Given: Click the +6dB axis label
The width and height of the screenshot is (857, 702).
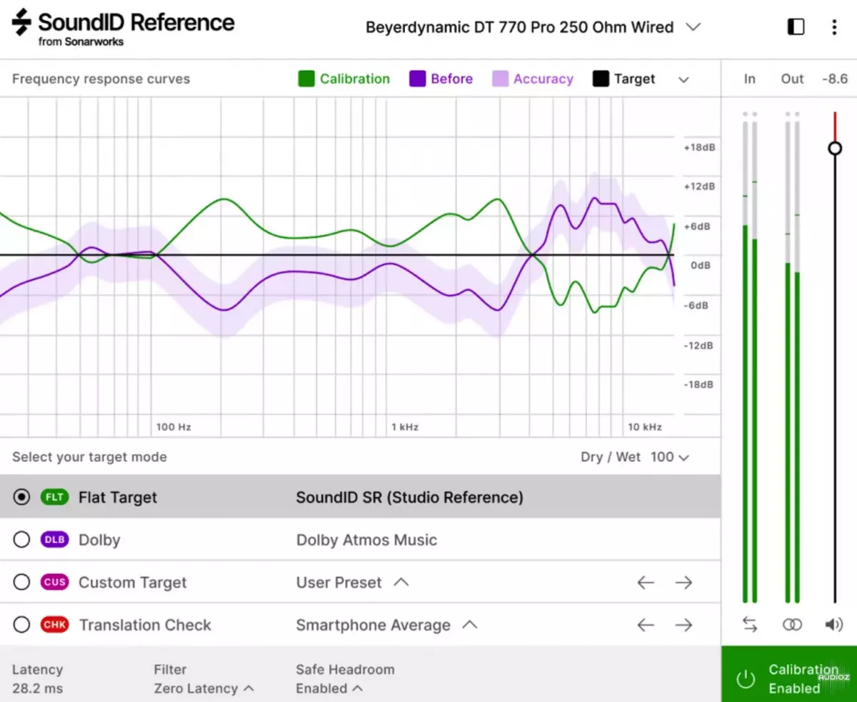Looking at the screenshot, I should pos(698,226).
